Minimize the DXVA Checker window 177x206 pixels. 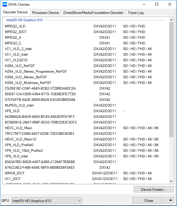click(144, 4)
